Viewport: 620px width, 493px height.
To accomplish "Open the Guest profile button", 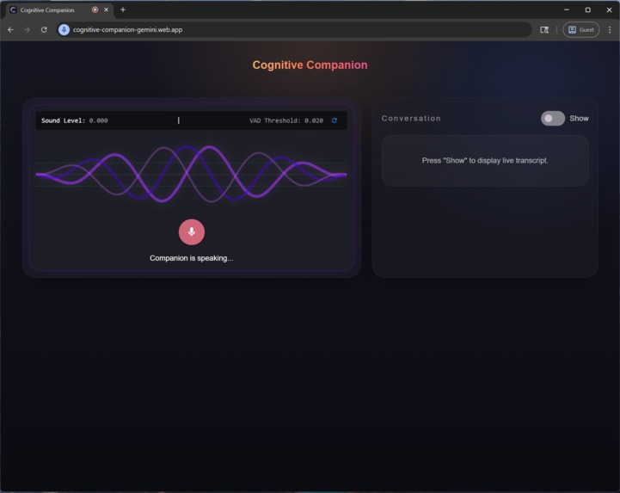I will click(580, 29).
